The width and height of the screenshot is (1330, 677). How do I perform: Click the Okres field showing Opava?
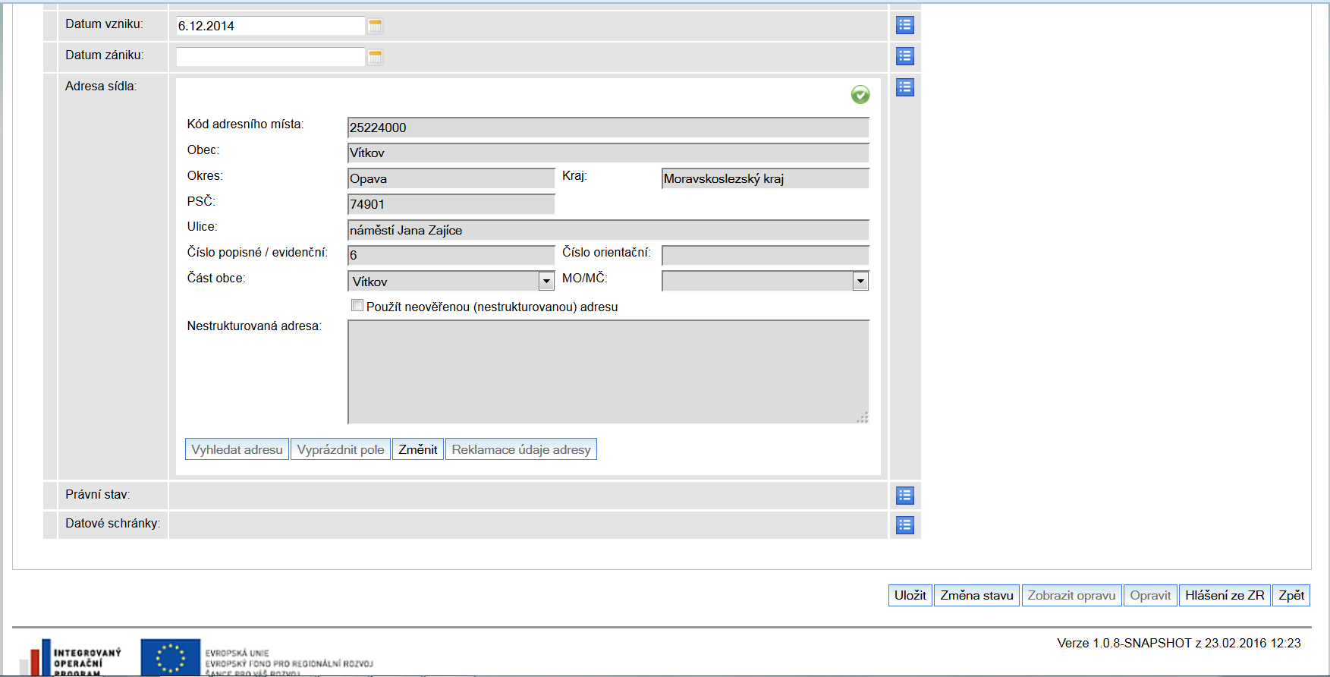click(x=451, y=178)
